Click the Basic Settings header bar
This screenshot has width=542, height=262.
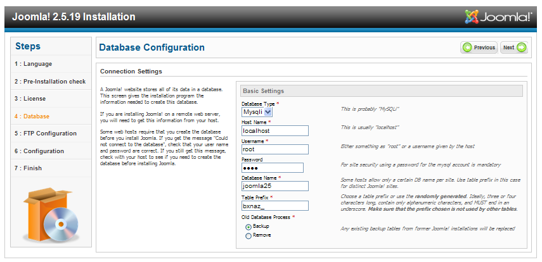(x=381, y=90)
